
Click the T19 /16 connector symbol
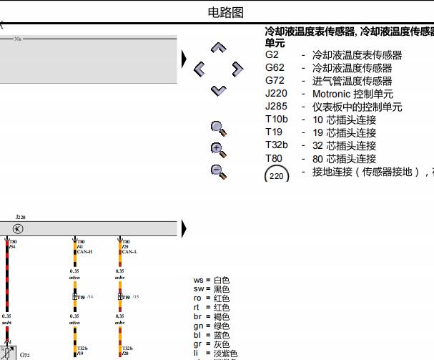point(75,296)
